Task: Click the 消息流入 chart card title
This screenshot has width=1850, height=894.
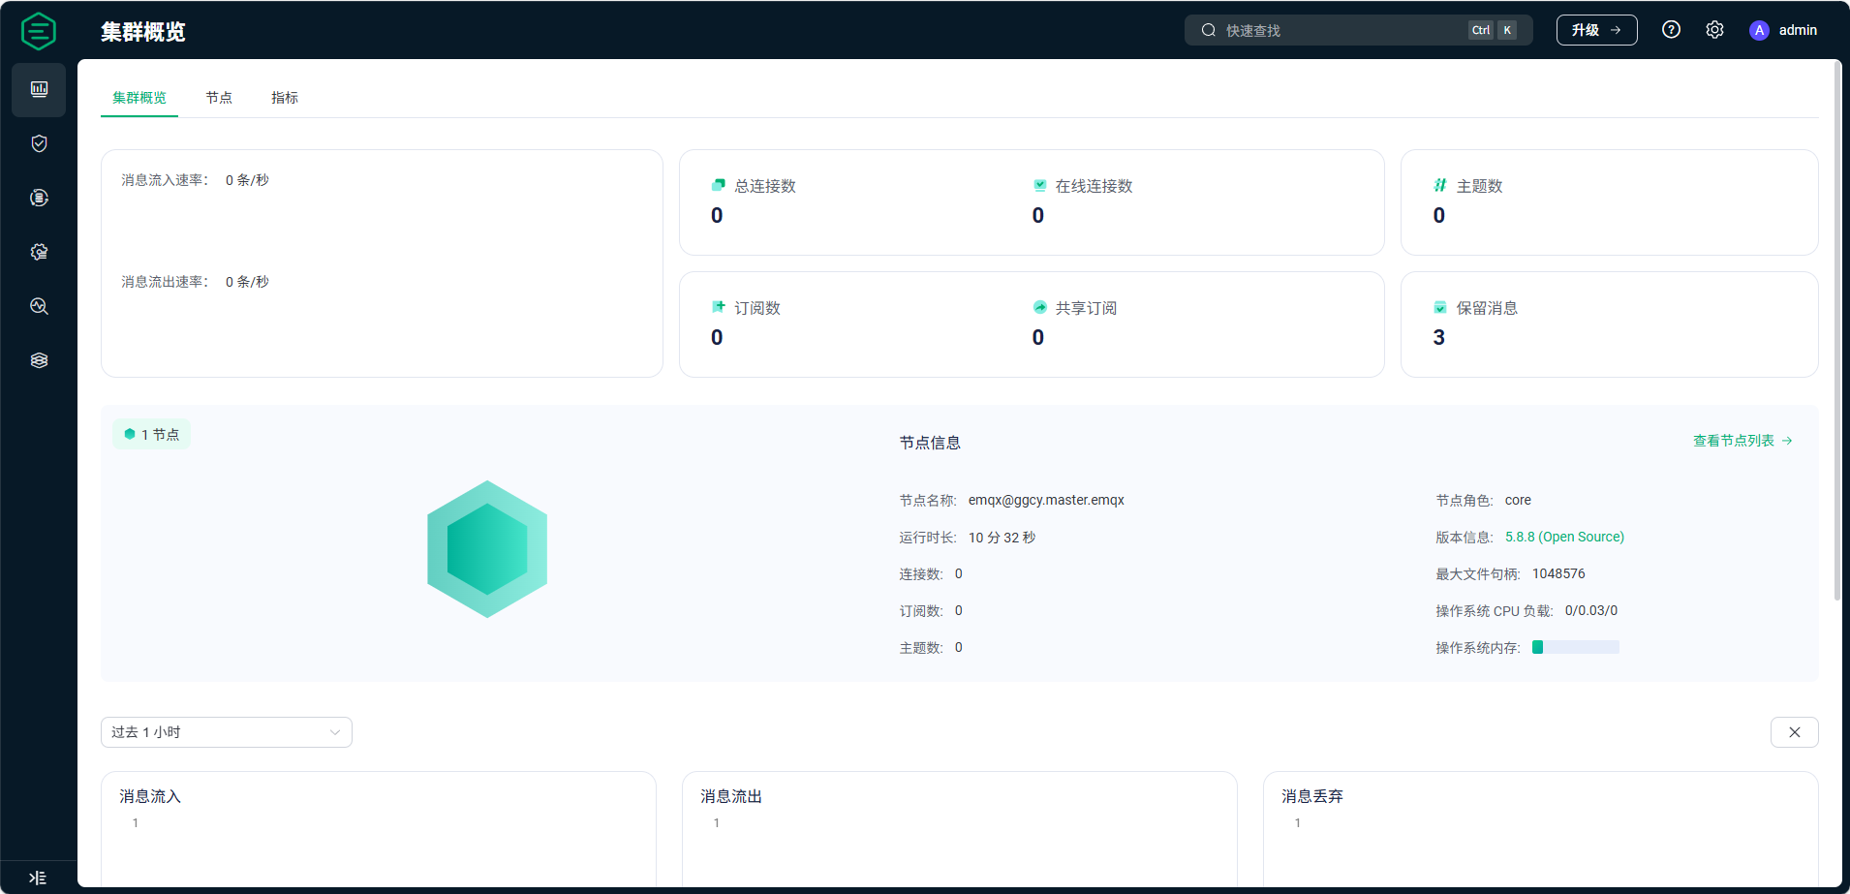Action: point(150,796)
